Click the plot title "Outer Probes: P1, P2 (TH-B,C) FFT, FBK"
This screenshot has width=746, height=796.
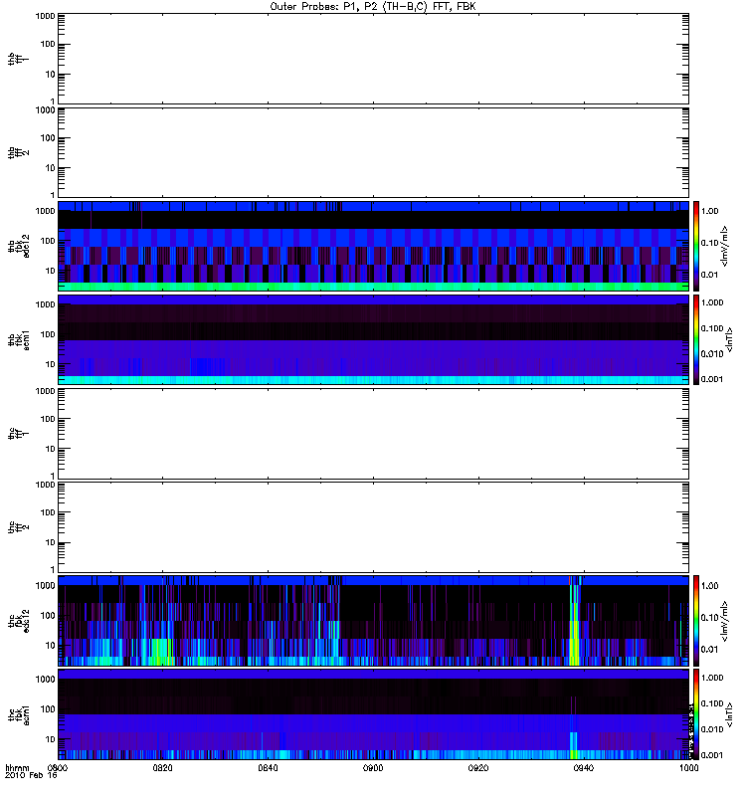pyautogui.click(x=373, y=7)
